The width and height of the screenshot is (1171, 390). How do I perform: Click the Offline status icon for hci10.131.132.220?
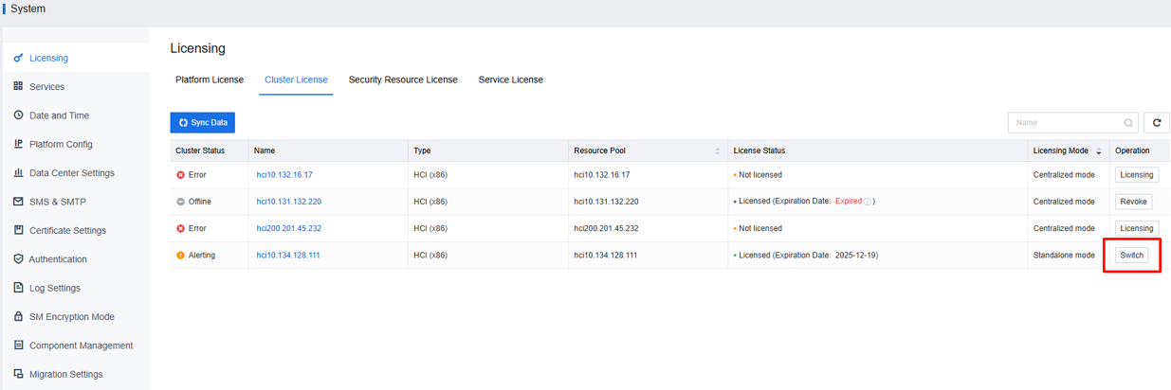coord(181,202)
